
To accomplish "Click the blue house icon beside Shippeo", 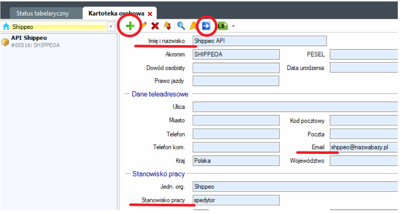I will point(6,27).
